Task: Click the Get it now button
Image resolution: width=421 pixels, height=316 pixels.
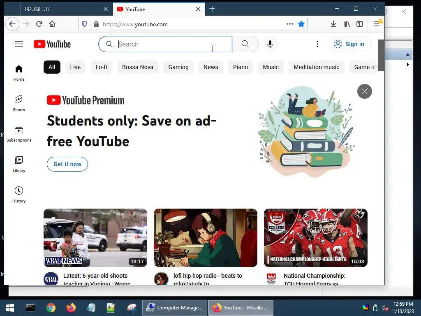Action: coord(67,164)
